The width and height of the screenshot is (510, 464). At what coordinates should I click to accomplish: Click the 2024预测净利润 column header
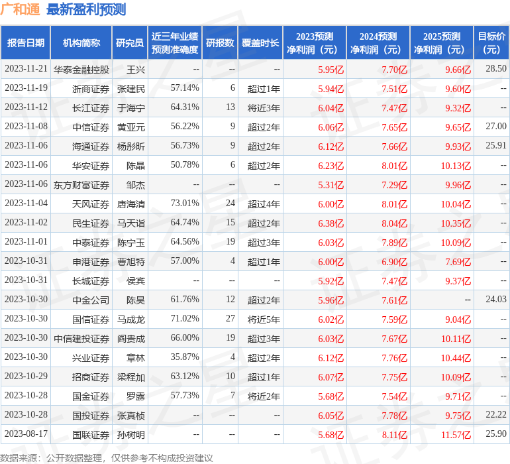[378, 42]
